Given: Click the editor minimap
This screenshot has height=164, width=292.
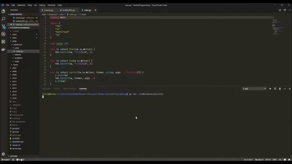Looking at the screenshot, I should (x=279, y=26).
